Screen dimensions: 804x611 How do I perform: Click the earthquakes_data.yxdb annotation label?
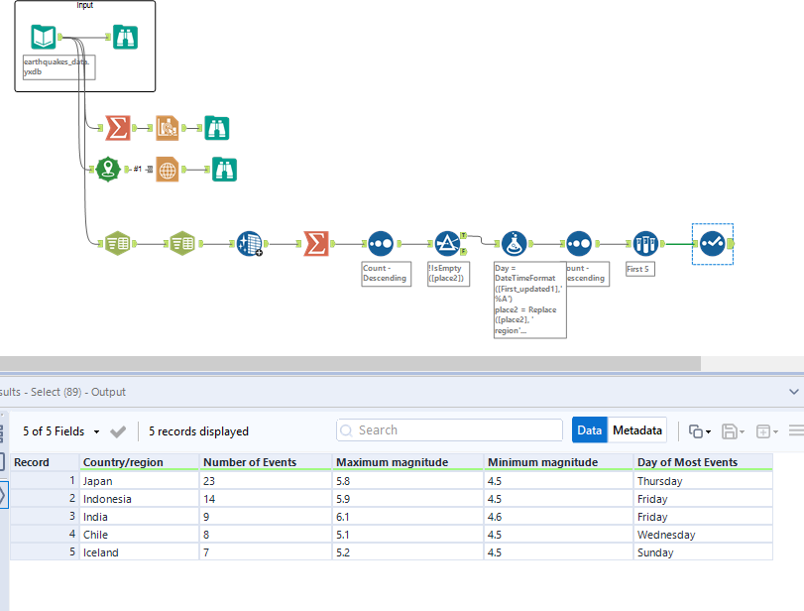point(58,67)
